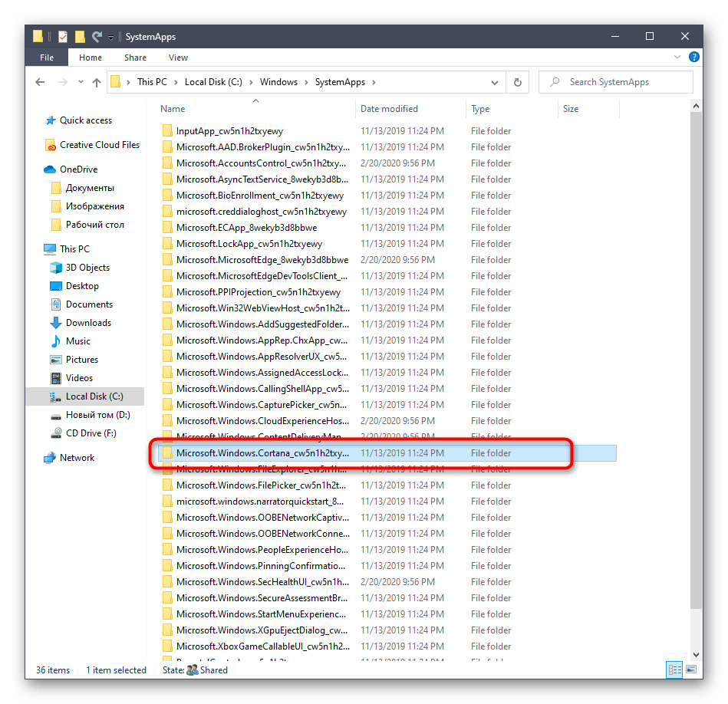Sort by Date modified column header
Screen dimensions: 728x704
pos(389,109)
